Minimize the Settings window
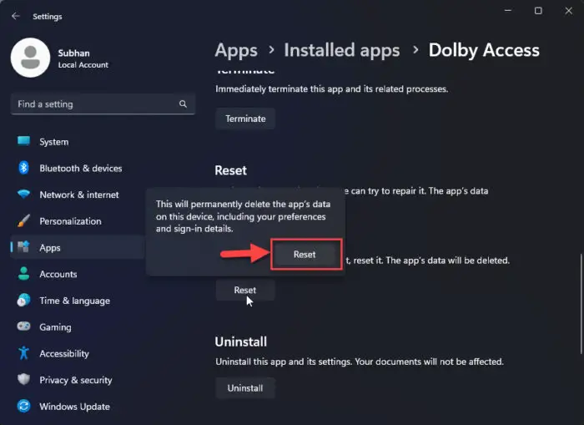 (507, 11)
